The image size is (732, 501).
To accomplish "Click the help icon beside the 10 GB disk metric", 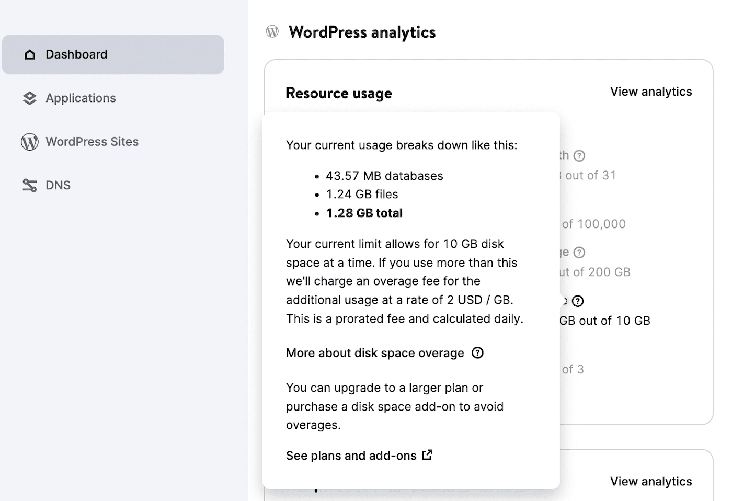I will pyautogui.click(x=578, y=301).
